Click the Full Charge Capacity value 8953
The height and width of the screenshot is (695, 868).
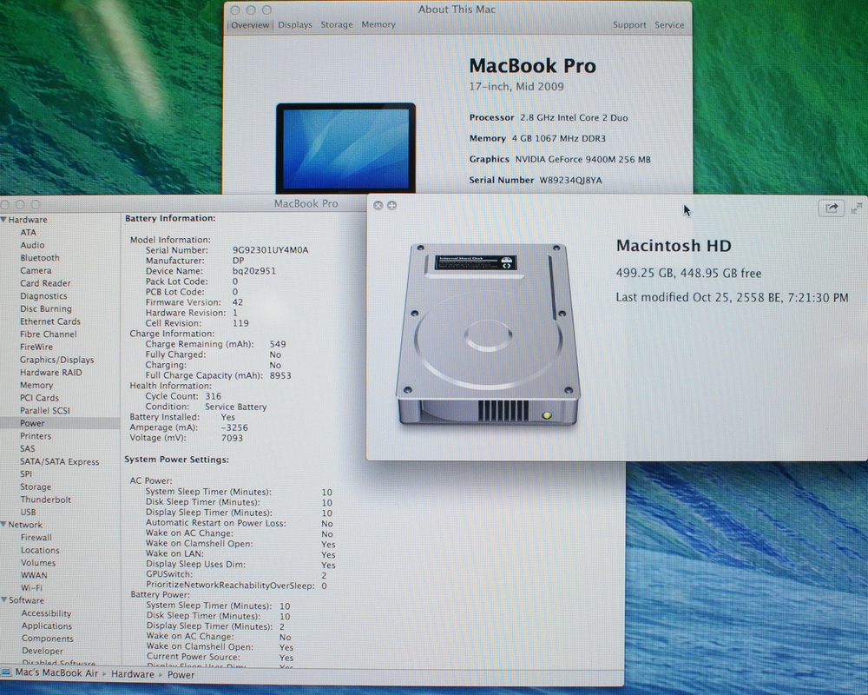tap(280, 376)
